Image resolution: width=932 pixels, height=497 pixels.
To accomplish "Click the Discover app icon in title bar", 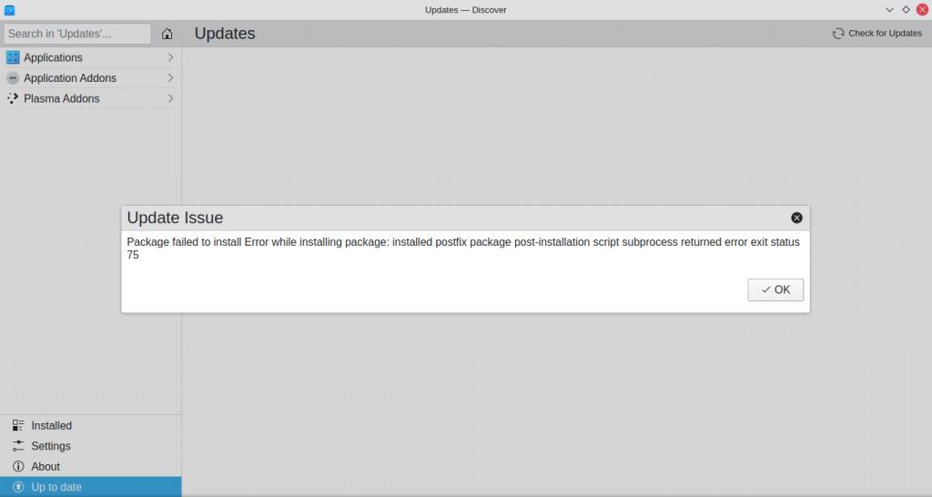I will point(10,10).
